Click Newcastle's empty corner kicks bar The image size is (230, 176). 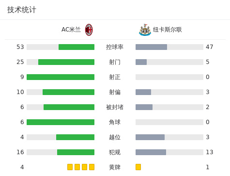pyautogui.click(x=169, y=122)
